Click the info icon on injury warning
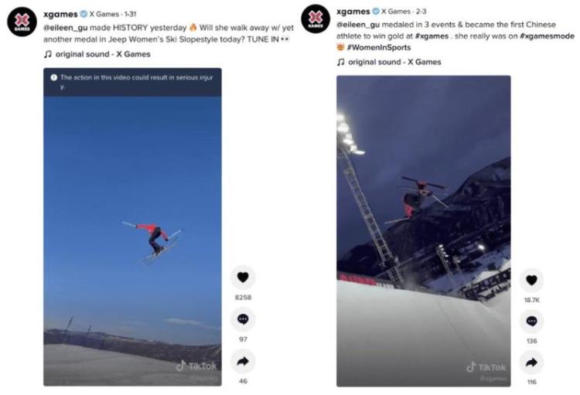Screen dimensions: 580x395 point(53,77)
